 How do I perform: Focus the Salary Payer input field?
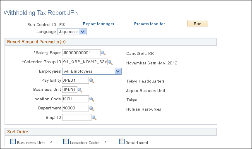click(x=82, y=52)
